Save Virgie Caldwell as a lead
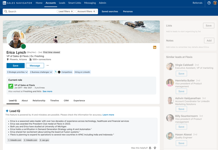The image size is (218, 150). 181,74
